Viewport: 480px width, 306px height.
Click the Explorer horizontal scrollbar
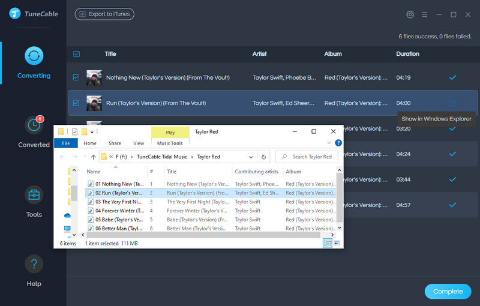[x=203, y=235]
